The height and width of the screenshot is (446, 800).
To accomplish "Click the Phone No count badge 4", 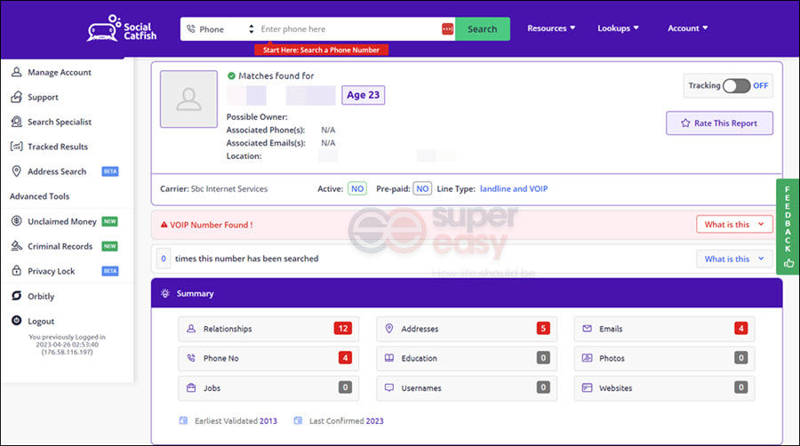I will tap(345, 358).
